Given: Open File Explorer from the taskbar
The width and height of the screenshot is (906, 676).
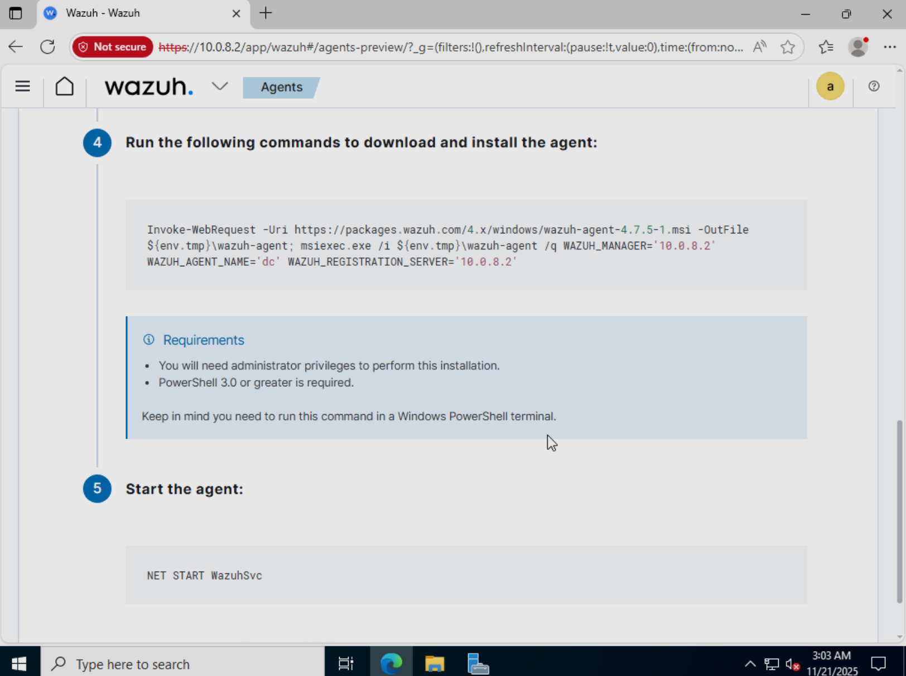Looking at the screenshot, I should pyautogui.click(x=435, y=663).
